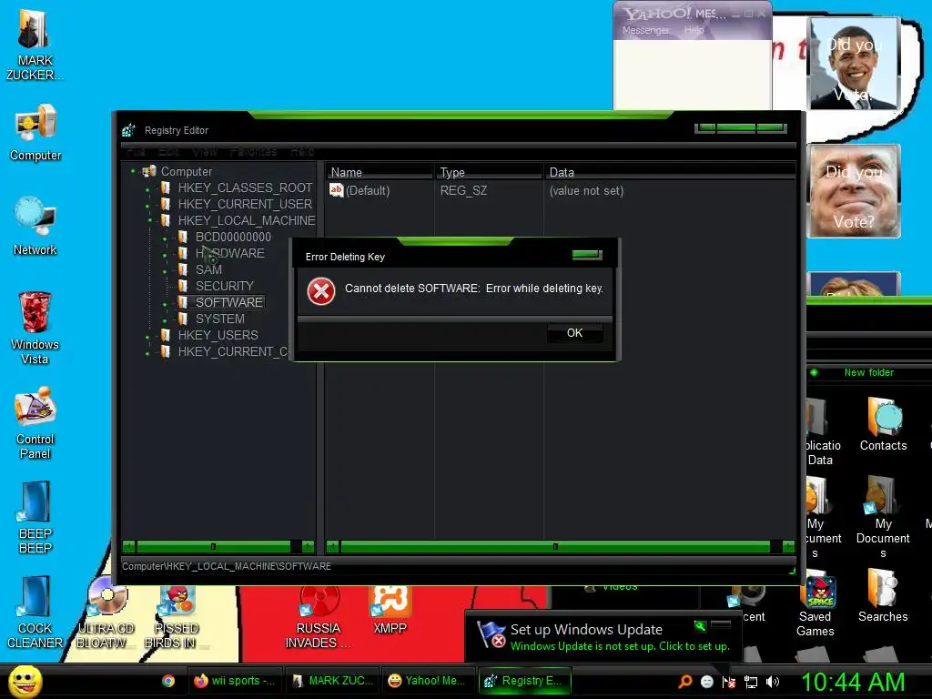
Task: Click OK in the Error Deleting Key dialog
Action: 574,333
